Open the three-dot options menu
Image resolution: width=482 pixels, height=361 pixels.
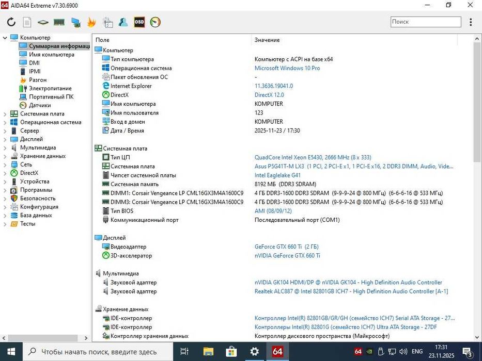coord(471,22)
